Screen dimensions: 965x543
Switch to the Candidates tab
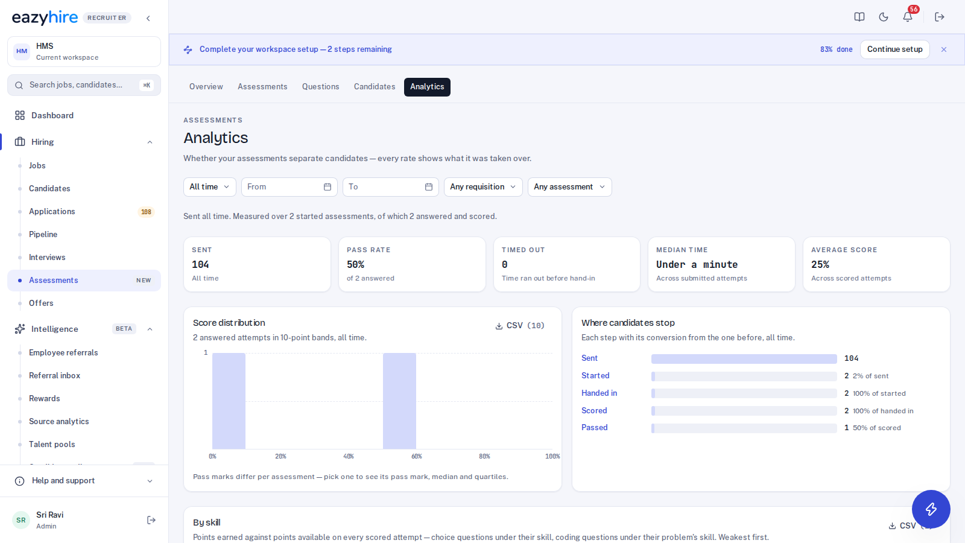coord(375,87)
